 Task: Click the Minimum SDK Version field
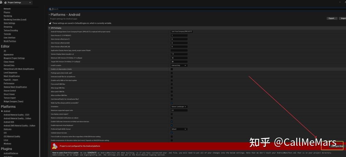pos(179,58)
